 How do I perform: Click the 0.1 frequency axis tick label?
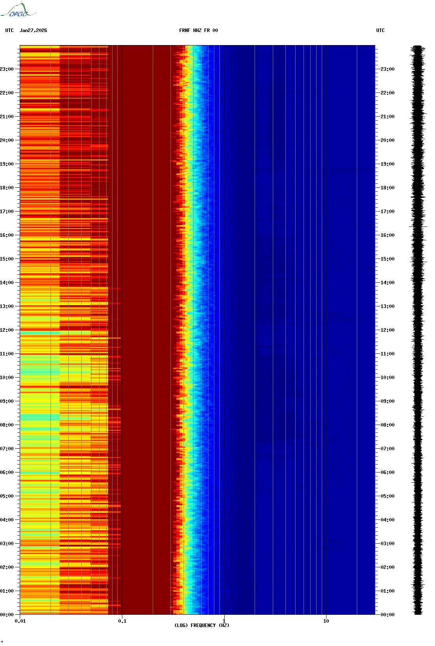pyautogui.click(x=122, y=621)
